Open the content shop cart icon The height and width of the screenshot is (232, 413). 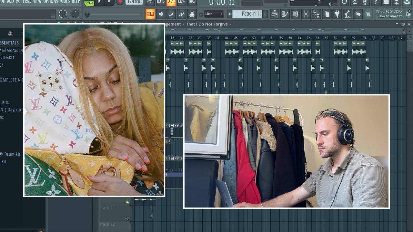[x=368, y=14]
